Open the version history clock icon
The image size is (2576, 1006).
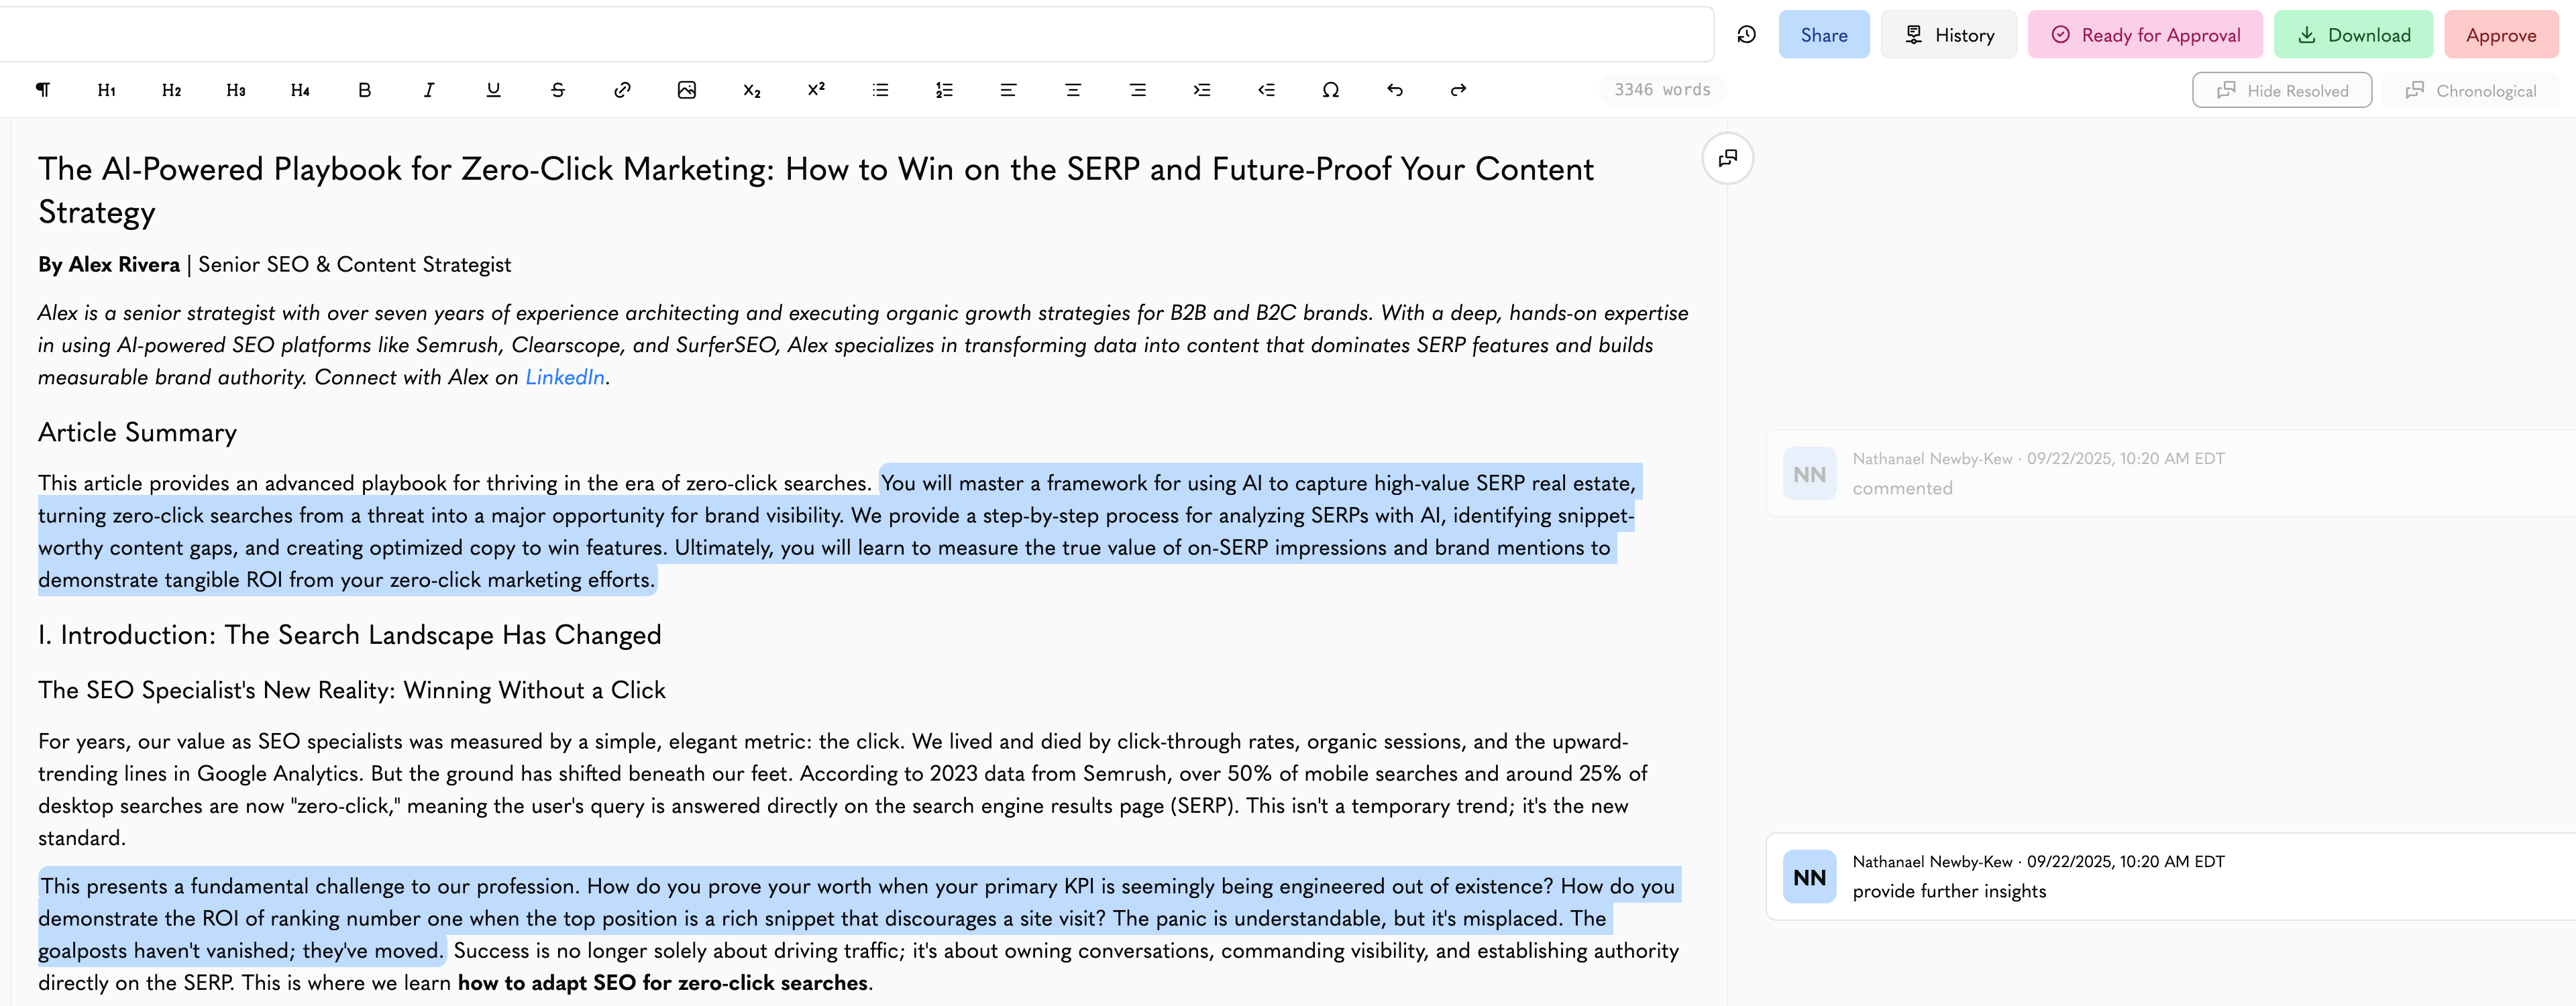1747,35
